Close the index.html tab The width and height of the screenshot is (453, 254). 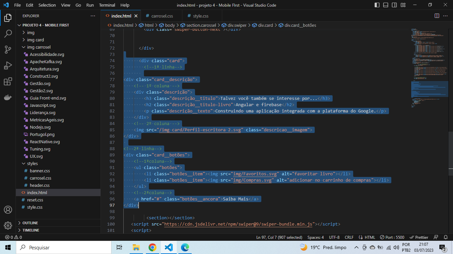[x=136, y=16]
